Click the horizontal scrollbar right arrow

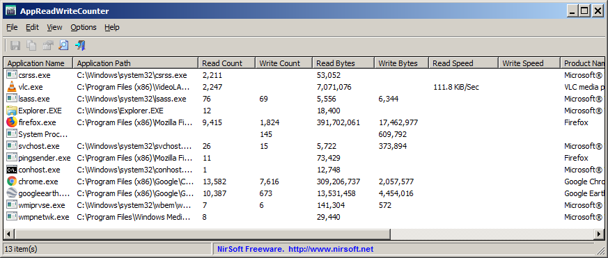pyautogui.click(x=599, y=234)
